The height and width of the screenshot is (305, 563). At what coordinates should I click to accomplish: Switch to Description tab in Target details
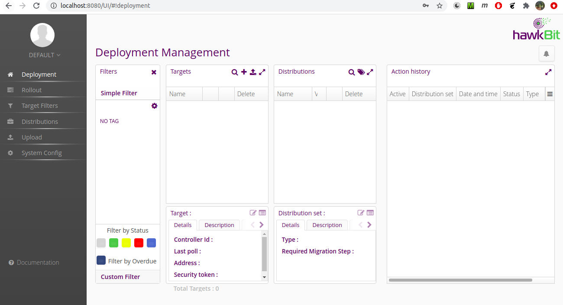click(219, 225)
